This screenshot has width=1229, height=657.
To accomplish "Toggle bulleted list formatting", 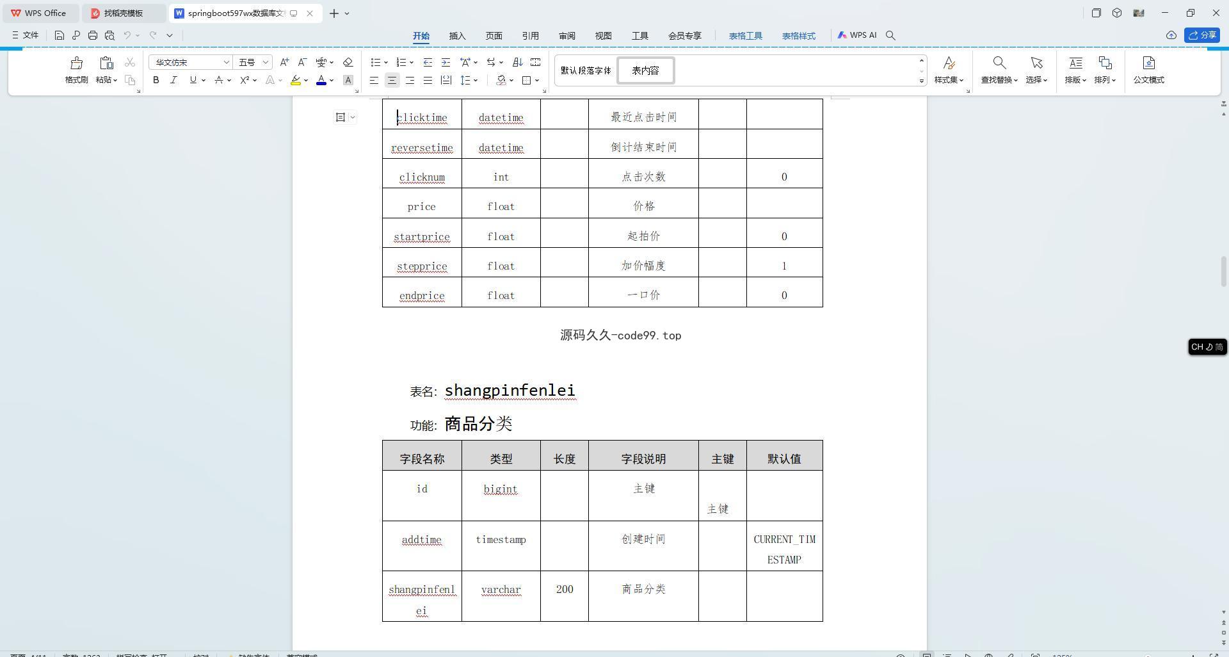I will point(375,62).
